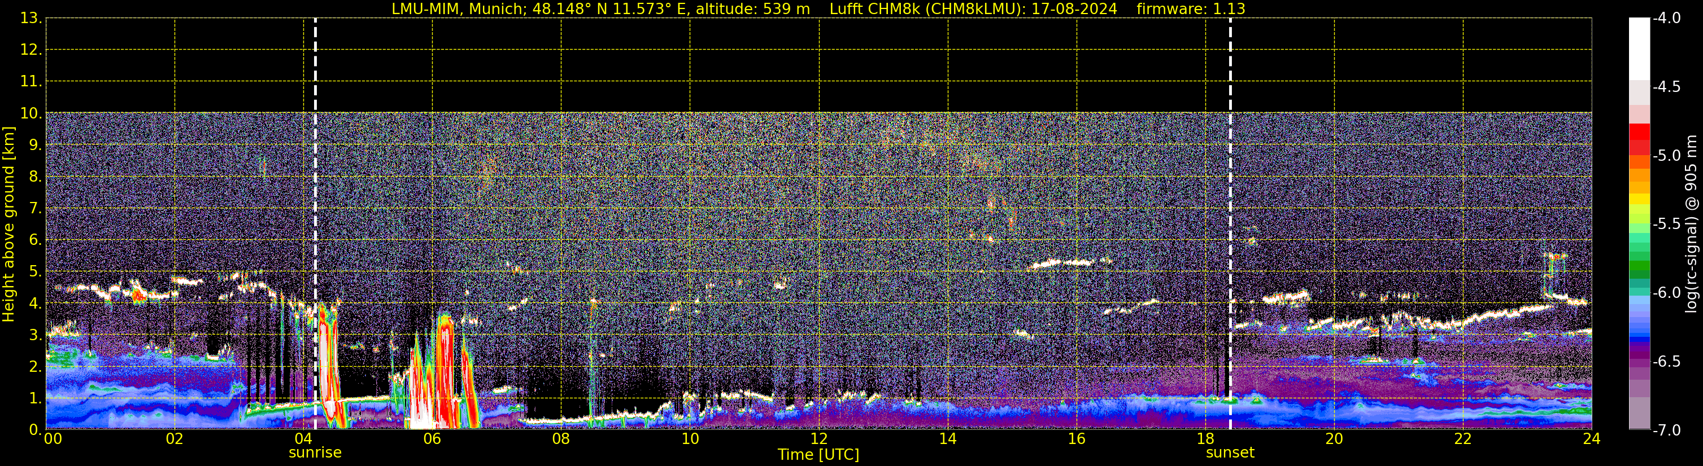The width and height of the screenshot is (1703, 466).
Task: Click the "-5.5" colorbar tick label
Action: 1666,225
